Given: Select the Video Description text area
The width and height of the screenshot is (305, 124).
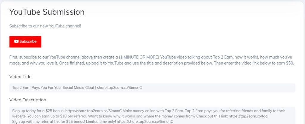Looking at the screenshot, I should [152, 115].
